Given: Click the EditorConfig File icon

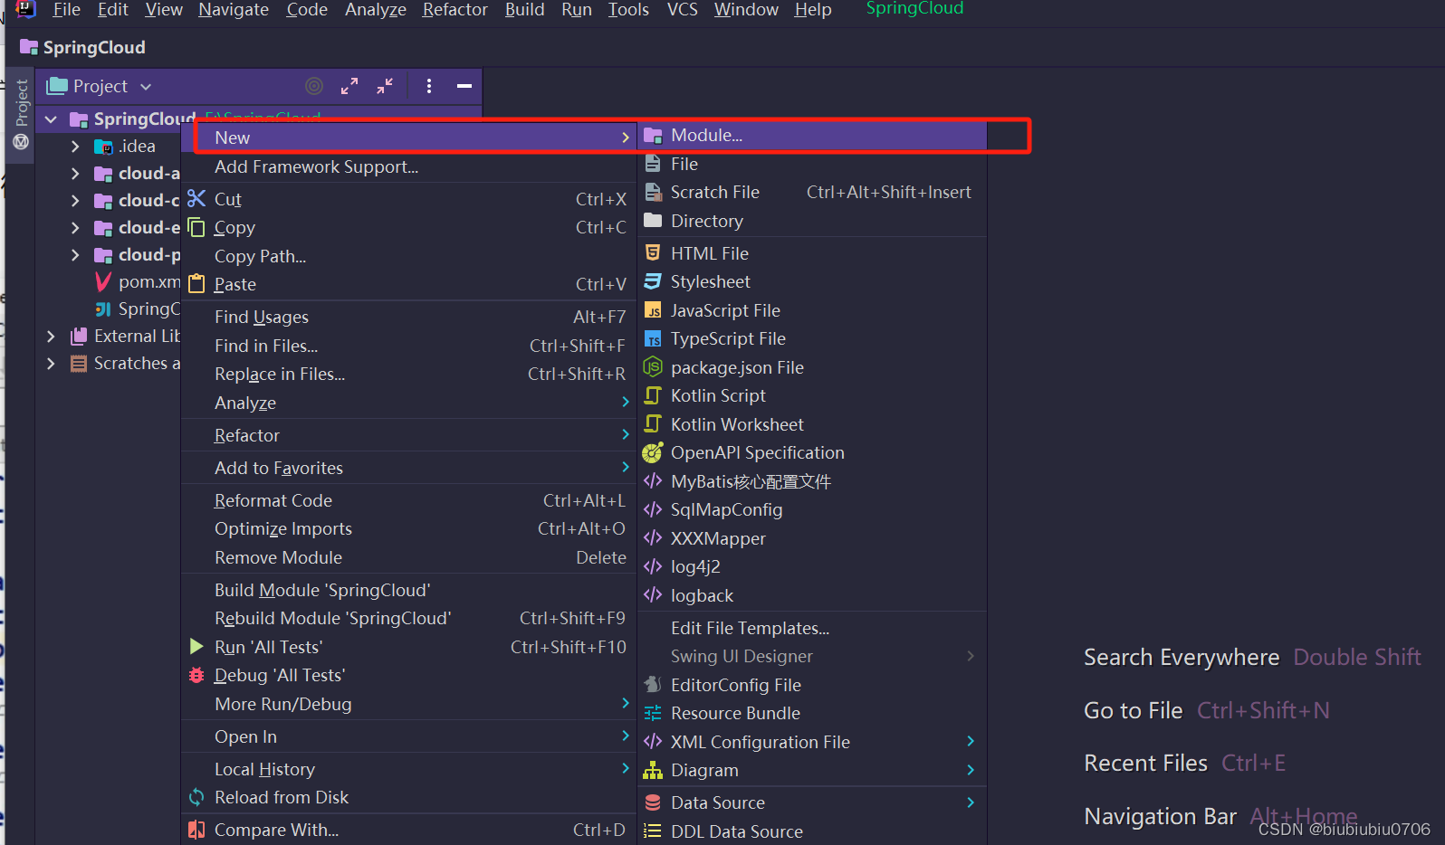Looking at the screenshot, I should pyautogui.click(x=653, y=685).
